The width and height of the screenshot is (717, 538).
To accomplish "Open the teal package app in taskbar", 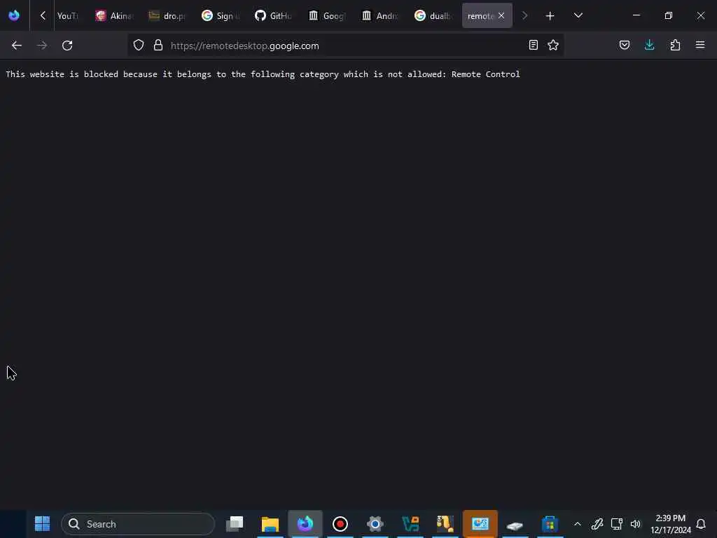I will 410,524.
